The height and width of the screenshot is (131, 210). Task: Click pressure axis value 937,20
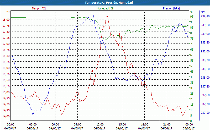click(205, 113)
